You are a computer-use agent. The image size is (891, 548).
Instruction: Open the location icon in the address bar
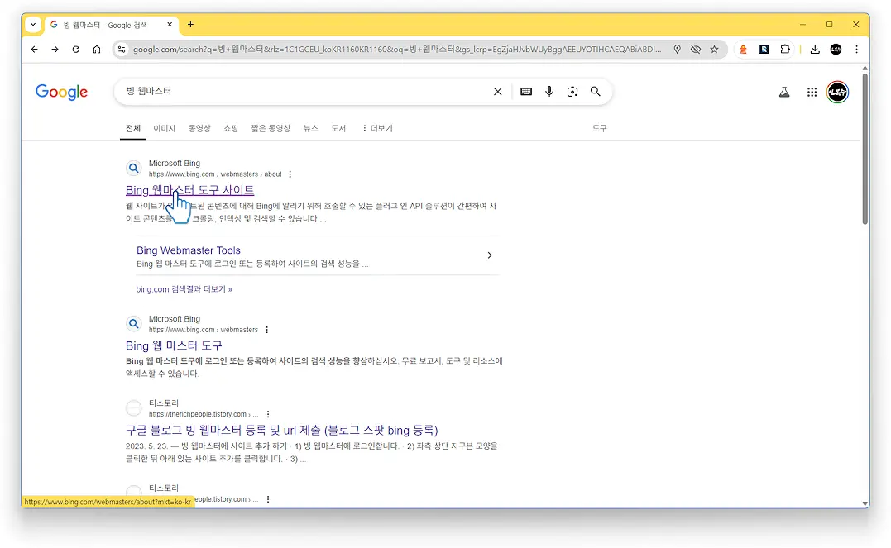tap(677, 50)
